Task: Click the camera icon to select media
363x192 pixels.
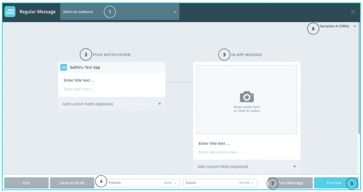Action: (x=247, y=97)
